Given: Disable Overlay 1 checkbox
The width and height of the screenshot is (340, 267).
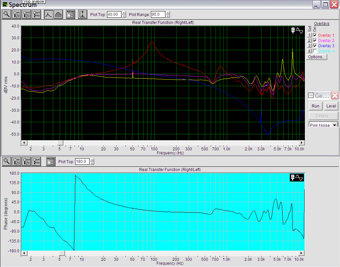Looking at the screenshot, I should (x=315, y=35).
